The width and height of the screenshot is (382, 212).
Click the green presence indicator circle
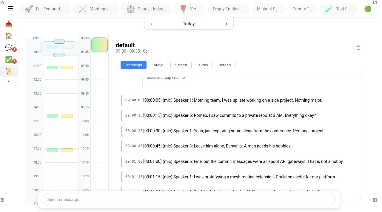(x=368, y=9)
